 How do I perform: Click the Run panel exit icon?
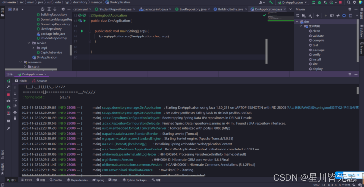pos(8,113)
